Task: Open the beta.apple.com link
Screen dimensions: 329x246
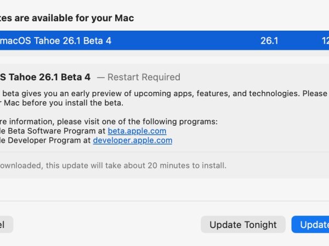Action: pyautogui.click(x=137, y=131)
